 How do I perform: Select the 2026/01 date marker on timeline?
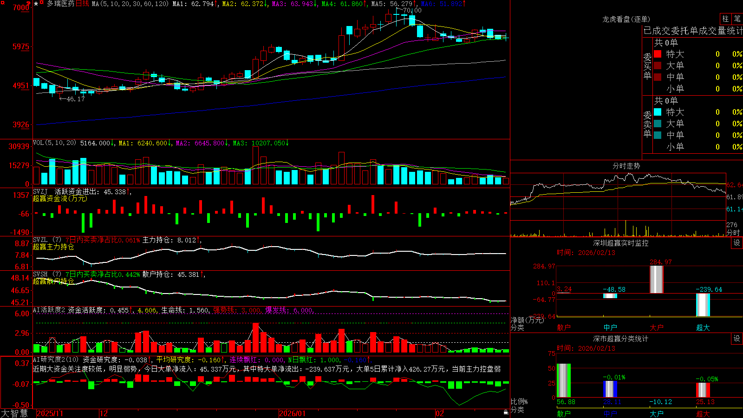coord(293,413)
